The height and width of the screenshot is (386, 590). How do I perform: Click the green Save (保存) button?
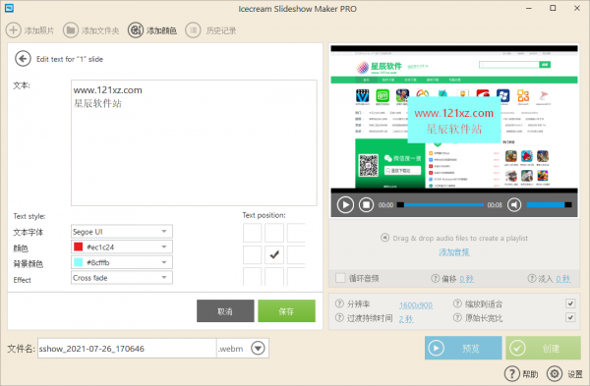pyautogui.click(x=286, y=310)
